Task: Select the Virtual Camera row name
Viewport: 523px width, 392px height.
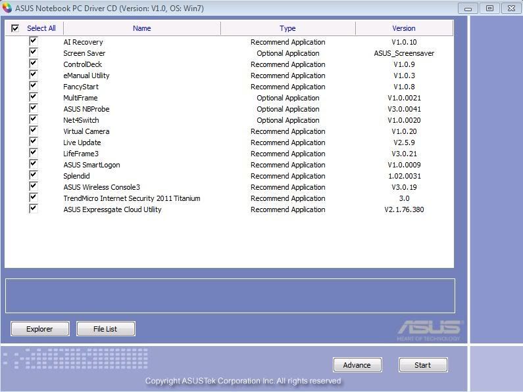Action: [x=86, y=131]
